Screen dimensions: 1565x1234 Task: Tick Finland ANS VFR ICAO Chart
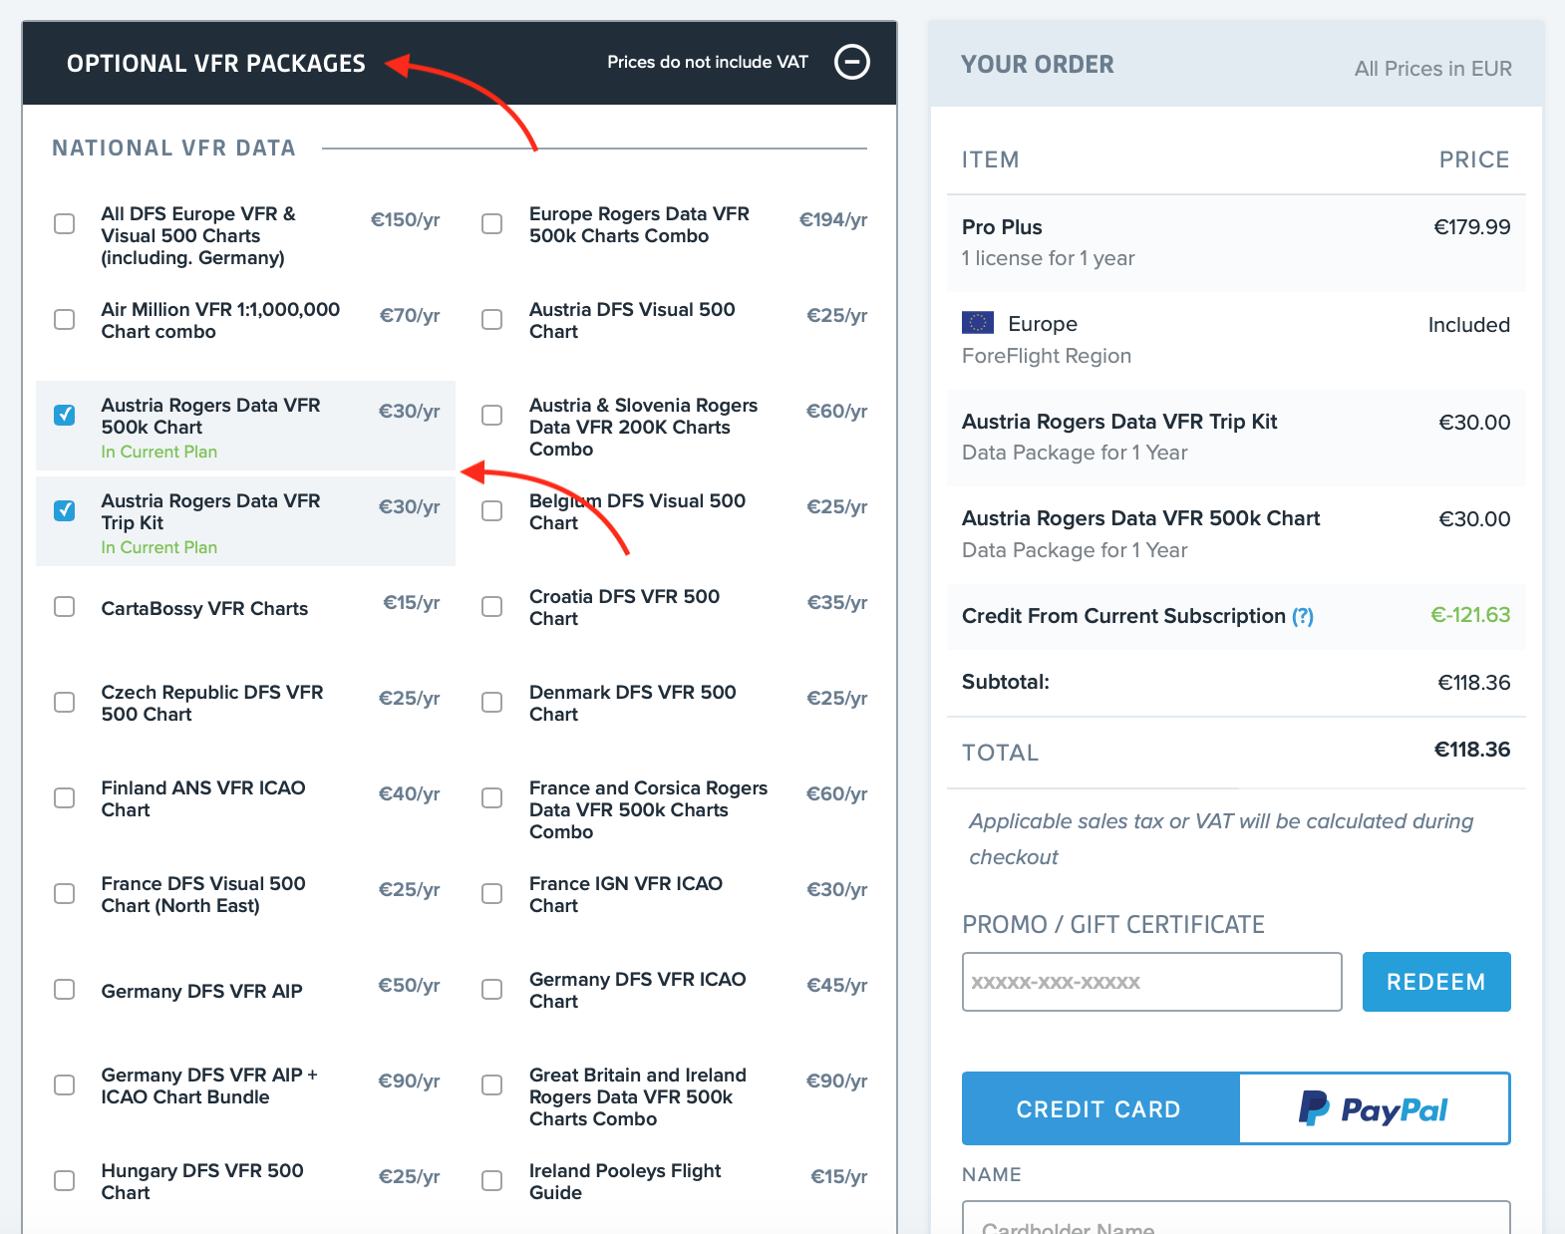65,797
